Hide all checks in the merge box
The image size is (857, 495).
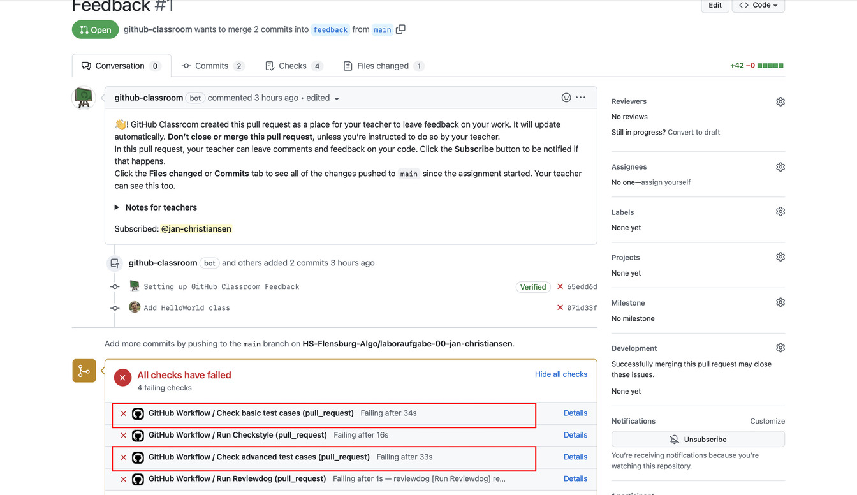[x=560, y=374]
